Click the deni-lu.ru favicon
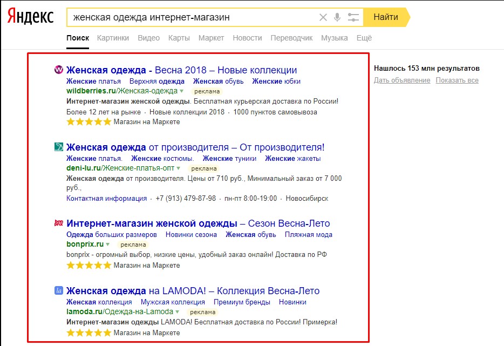 (58, 147)
